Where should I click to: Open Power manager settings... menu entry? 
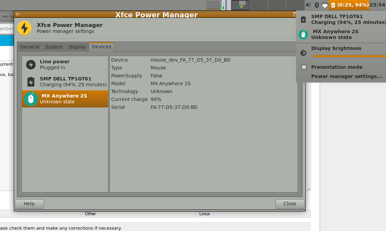pyautogui.click(x=346, y=76)
